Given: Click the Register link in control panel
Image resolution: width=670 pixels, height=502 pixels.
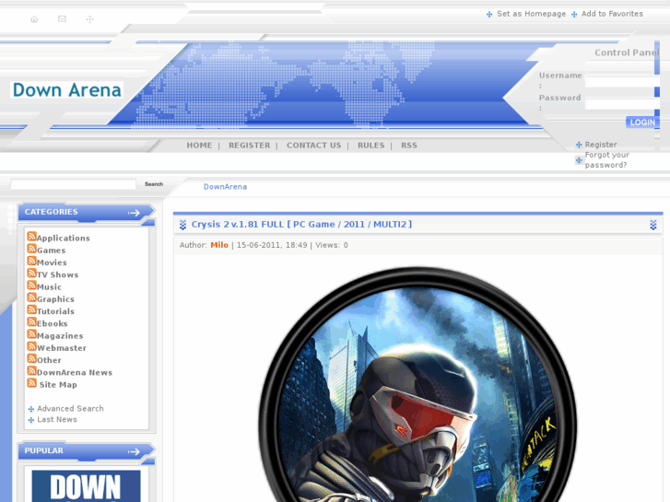Looking at the screenshot, I should pos(601,145).
